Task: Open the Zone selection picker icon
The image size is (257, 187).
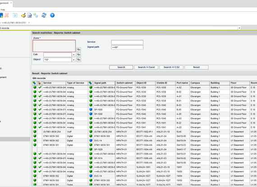Action: point(78,50)
